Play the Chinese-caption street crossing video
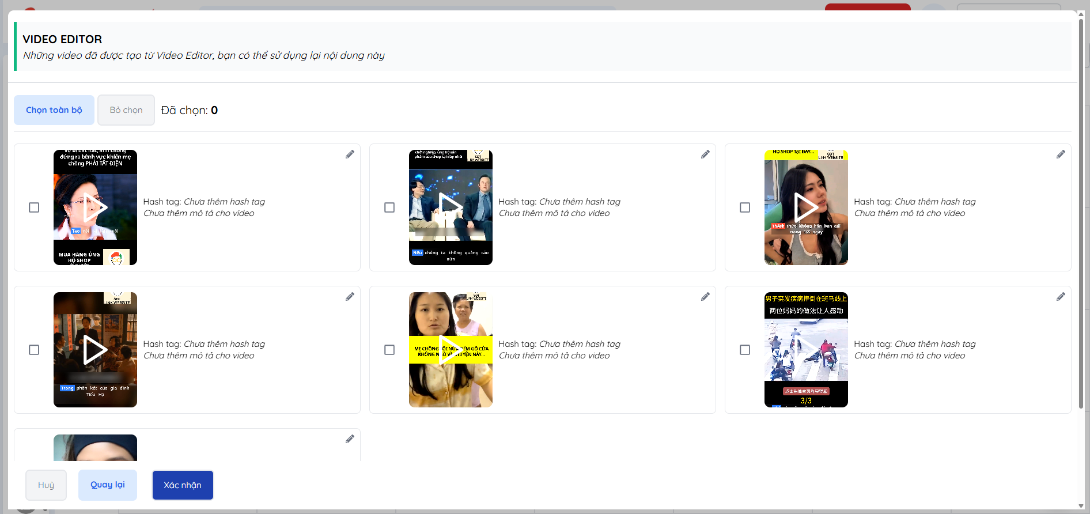 pos(806,350)
